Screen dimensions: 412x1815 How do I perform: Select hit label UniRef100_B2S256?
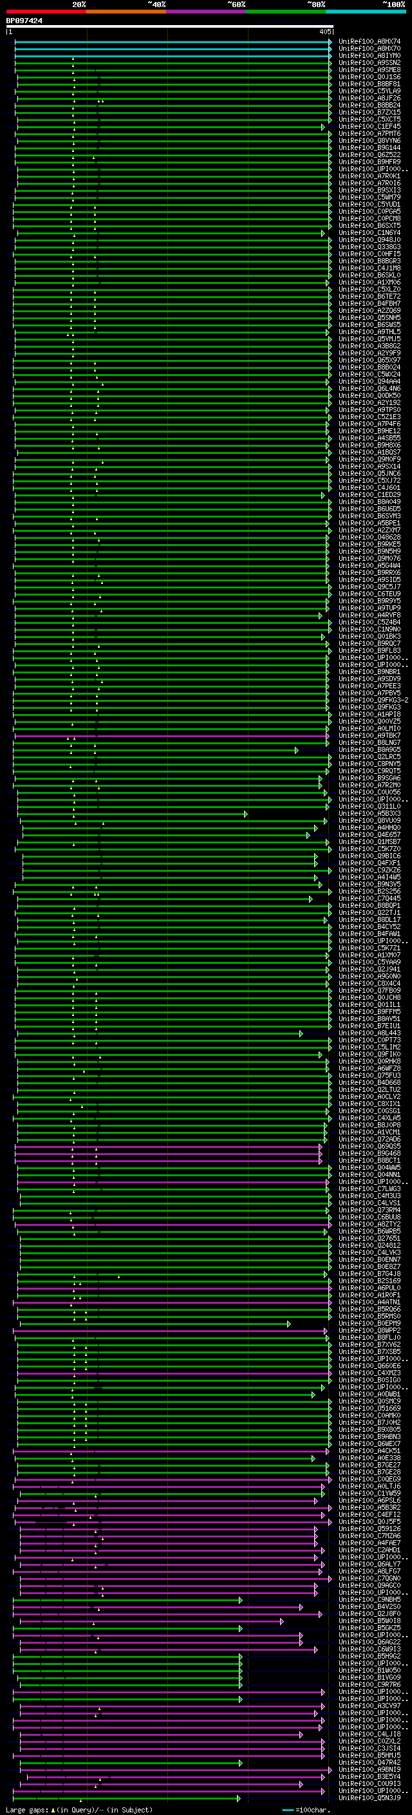pos(370,891)
